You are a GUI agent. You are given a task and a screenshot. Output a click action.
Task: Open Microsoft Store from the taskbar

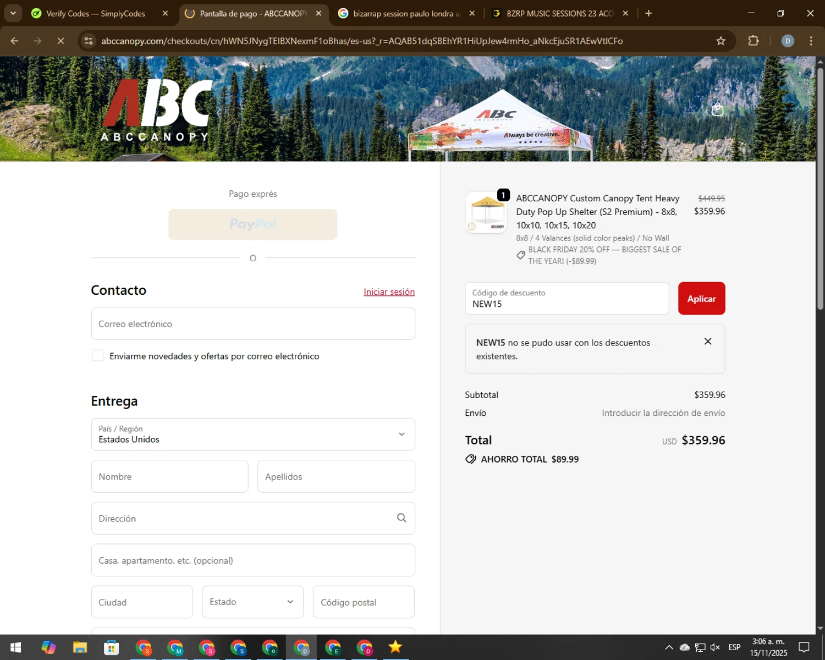(x=112, y=647)
